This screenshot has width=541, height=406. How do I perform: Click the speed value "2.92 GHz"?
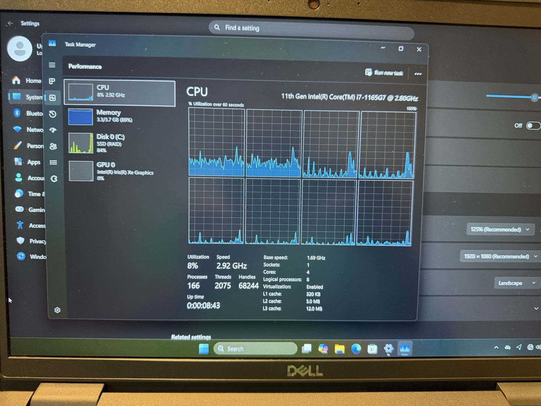coord(232,266)
